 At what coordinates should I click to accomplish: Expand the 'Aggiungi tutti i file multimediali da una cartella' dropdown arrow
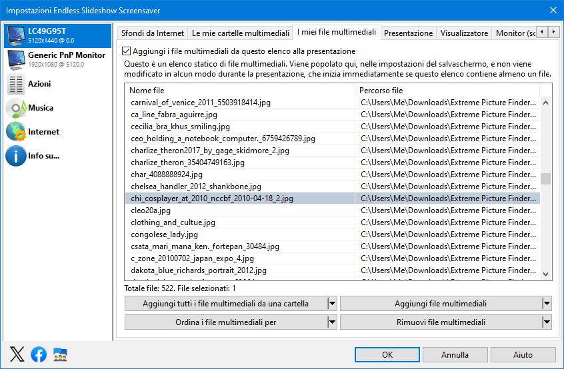tap(333, 304)
